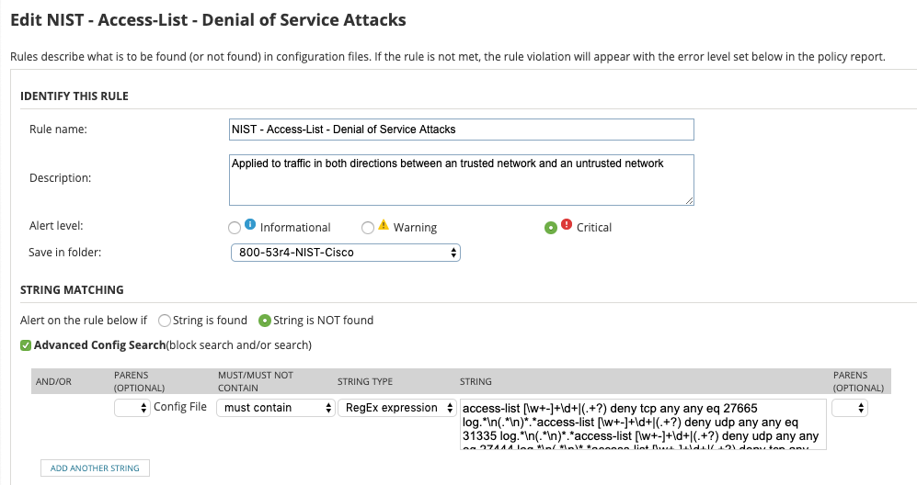Select the Warning alert level radio
The width and height of the screenshot is (917, 485).
(368, 227)
